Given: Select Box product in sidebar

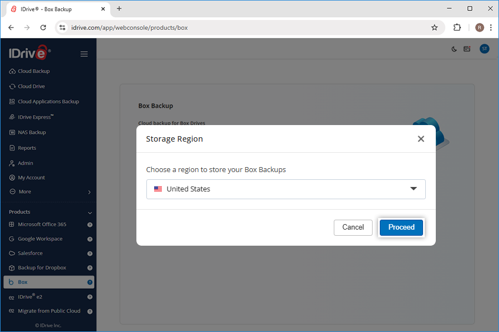Looking at the screenshot, I should click(49, 282).
